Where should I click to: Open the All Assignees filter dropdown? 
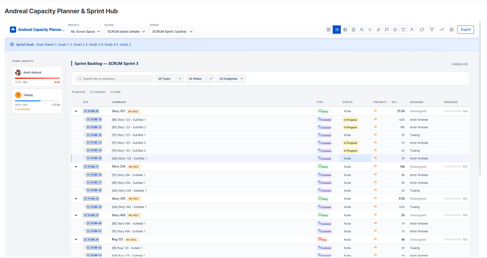tap(231, 78)
